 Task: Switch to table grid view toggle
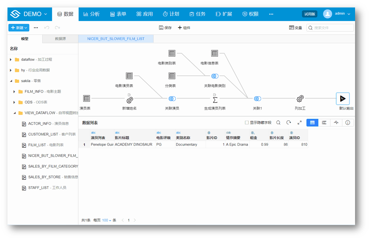(312, 122)
